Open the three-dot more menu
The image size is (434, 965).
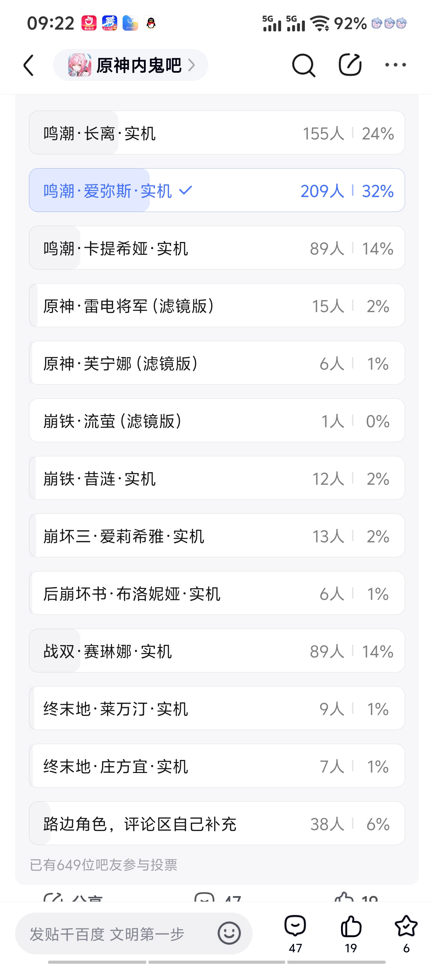(x=395, y=65)
